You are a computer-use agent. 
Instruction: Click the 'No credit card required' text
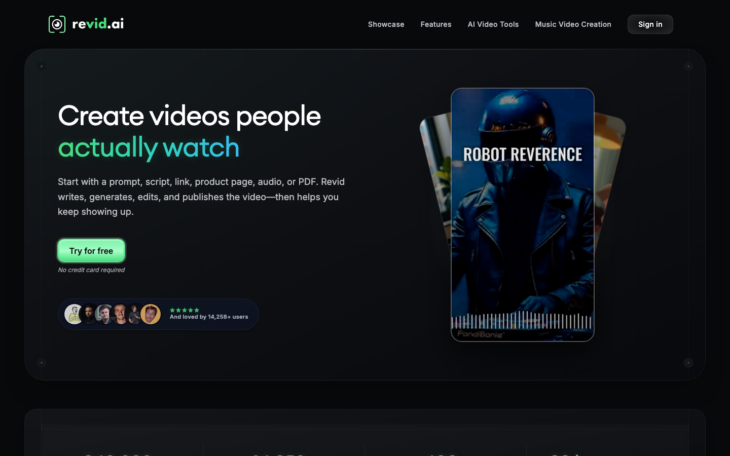click(91, 270)
